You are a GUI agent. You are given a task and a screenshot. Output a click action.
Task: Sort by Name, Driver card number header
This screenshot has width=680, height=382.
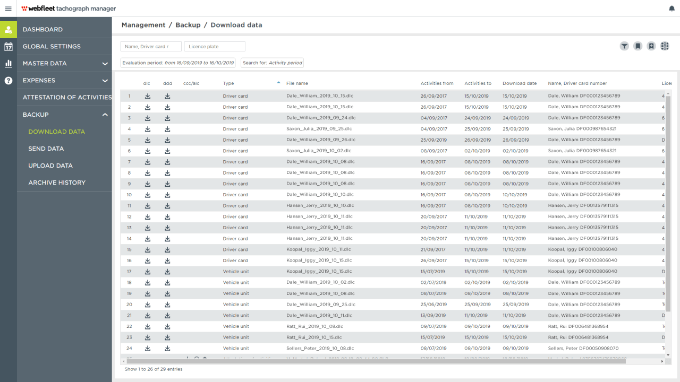pos(577,83)
